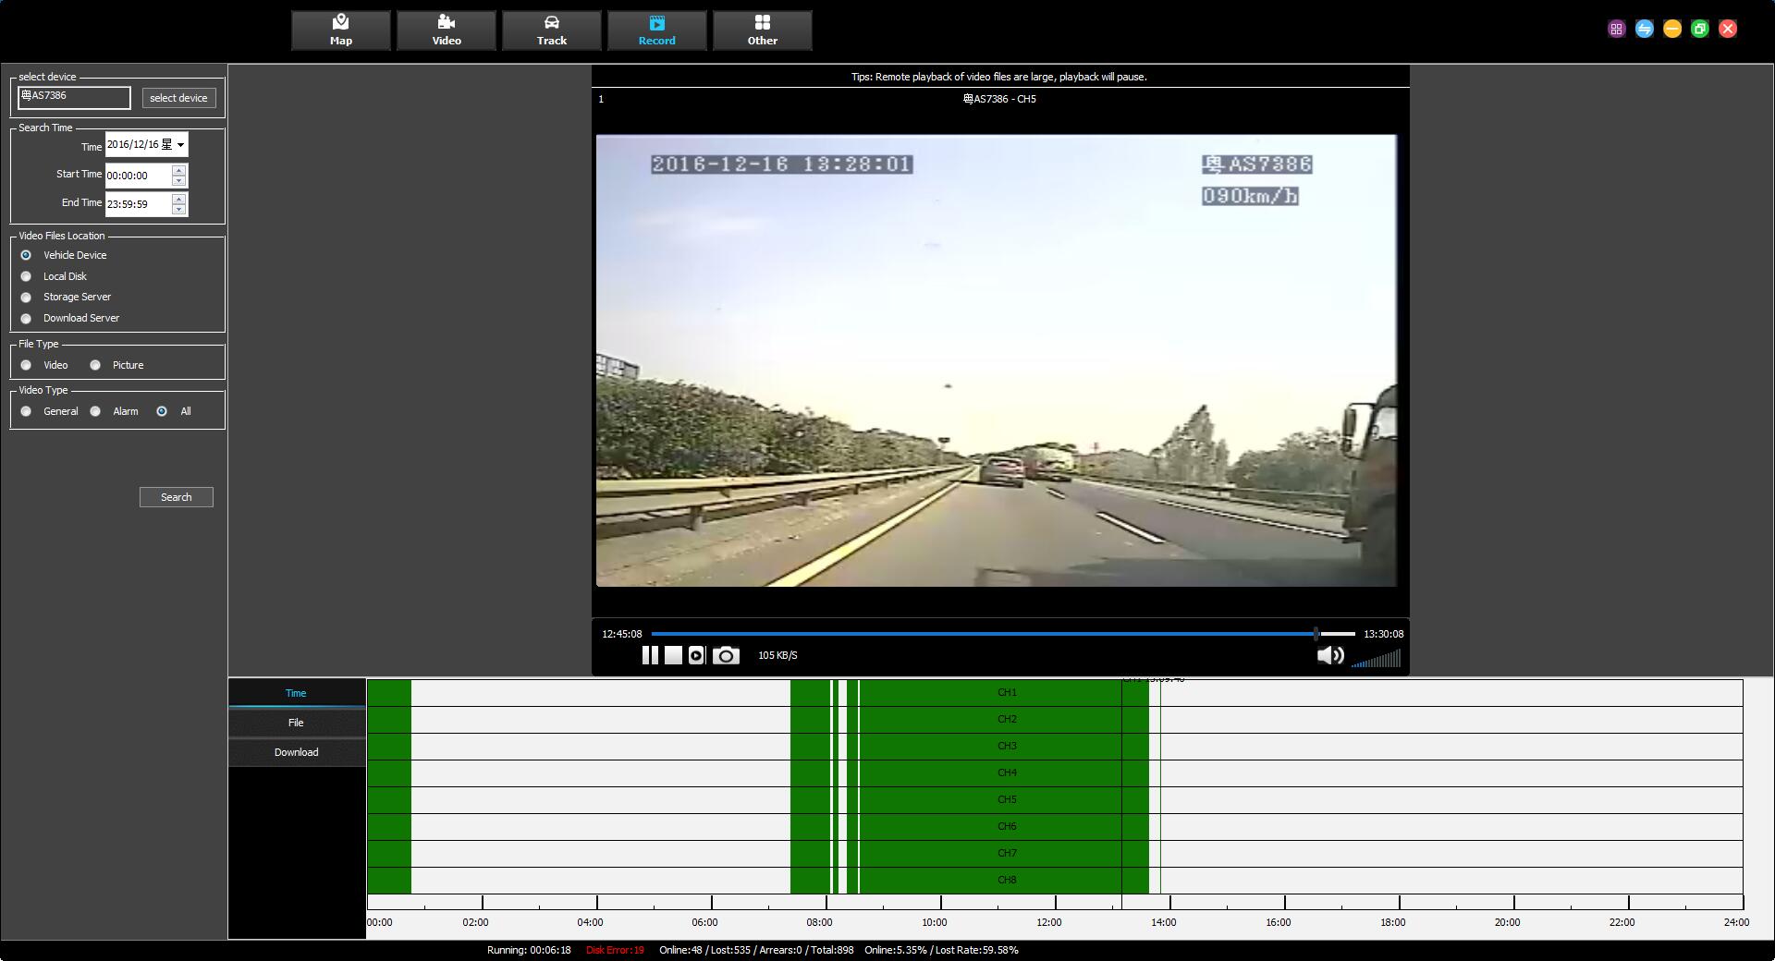
Task: Capture a snapshot with camera icon
Action: pyautogui.click(x=726, y=655)
